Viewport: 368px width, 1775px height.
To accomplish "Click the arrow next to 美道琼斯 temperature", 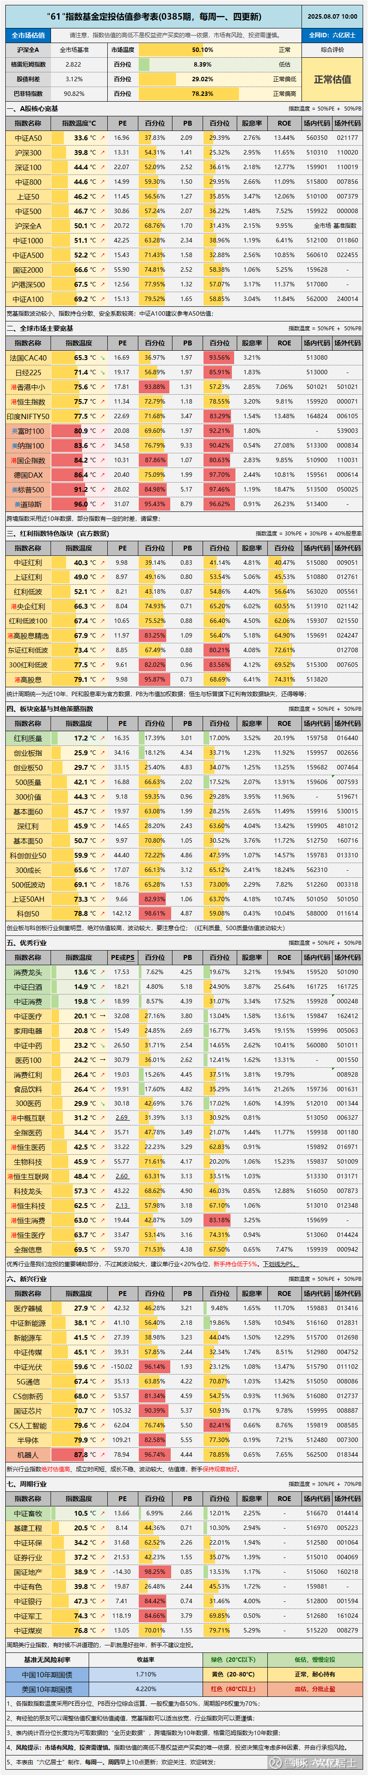I will tap(102, 504).
